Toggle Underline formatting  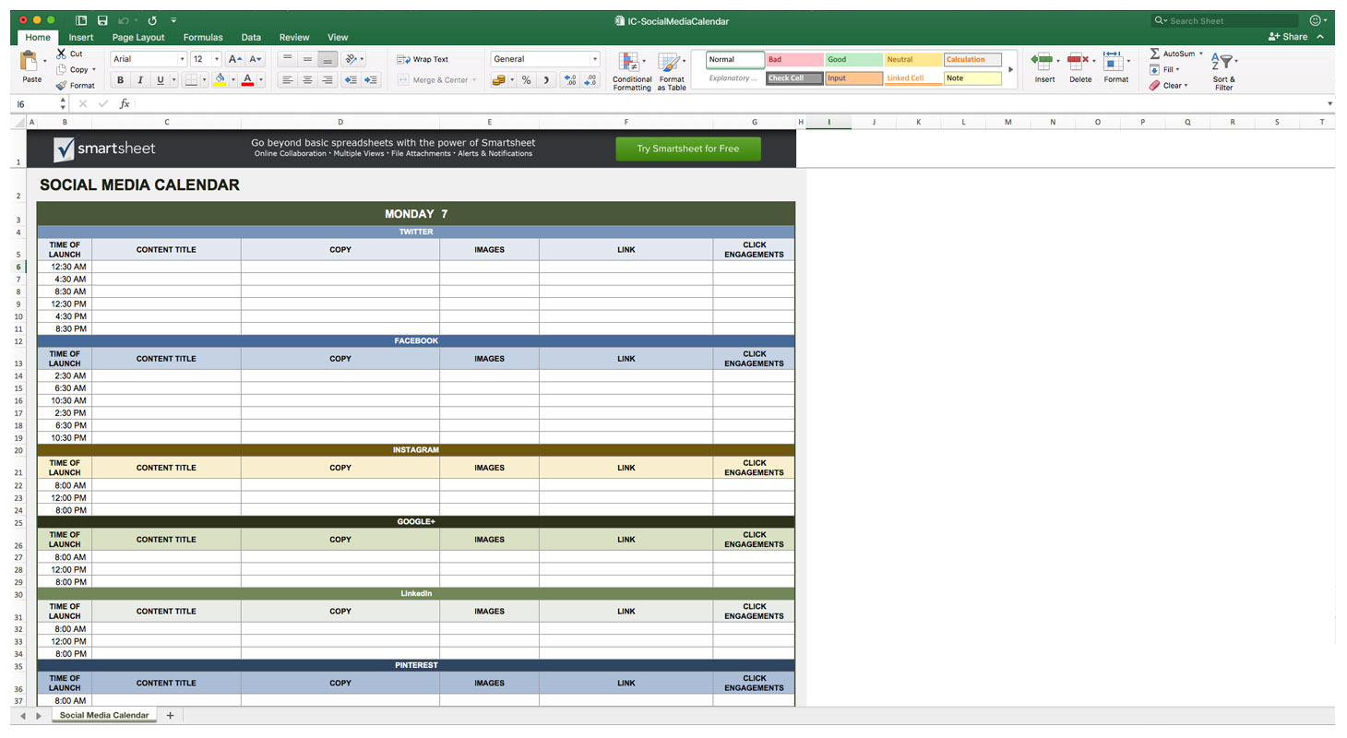tap(161, 80)
